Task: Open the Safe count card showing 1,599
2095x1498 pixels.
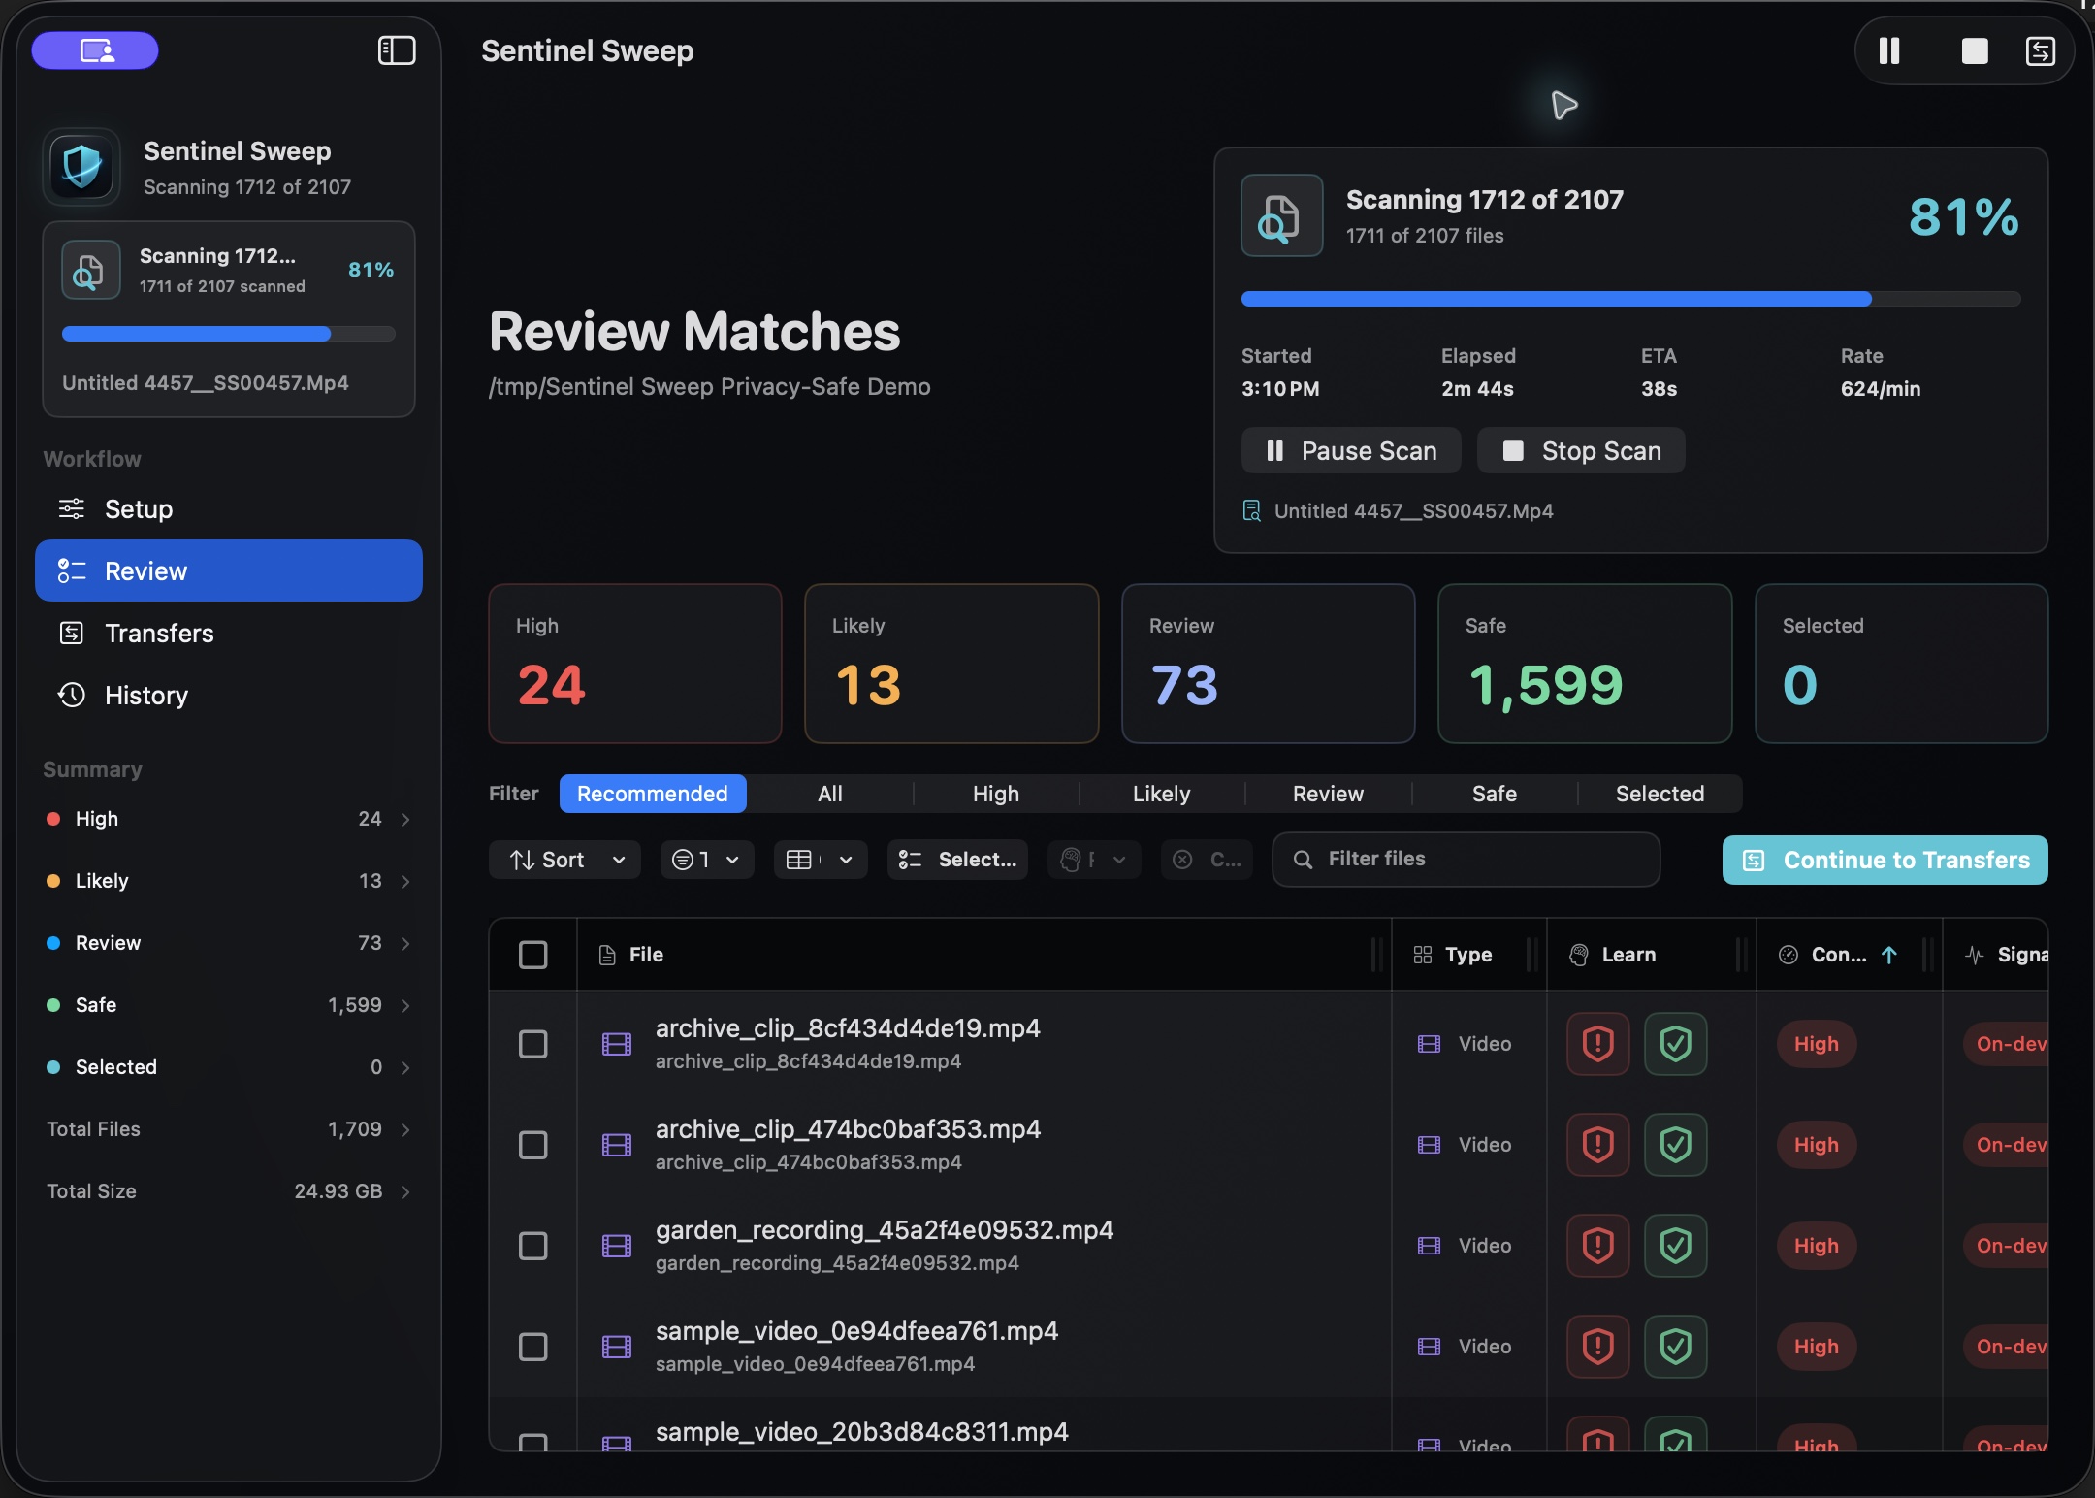Action: (x=1585, y=664)
